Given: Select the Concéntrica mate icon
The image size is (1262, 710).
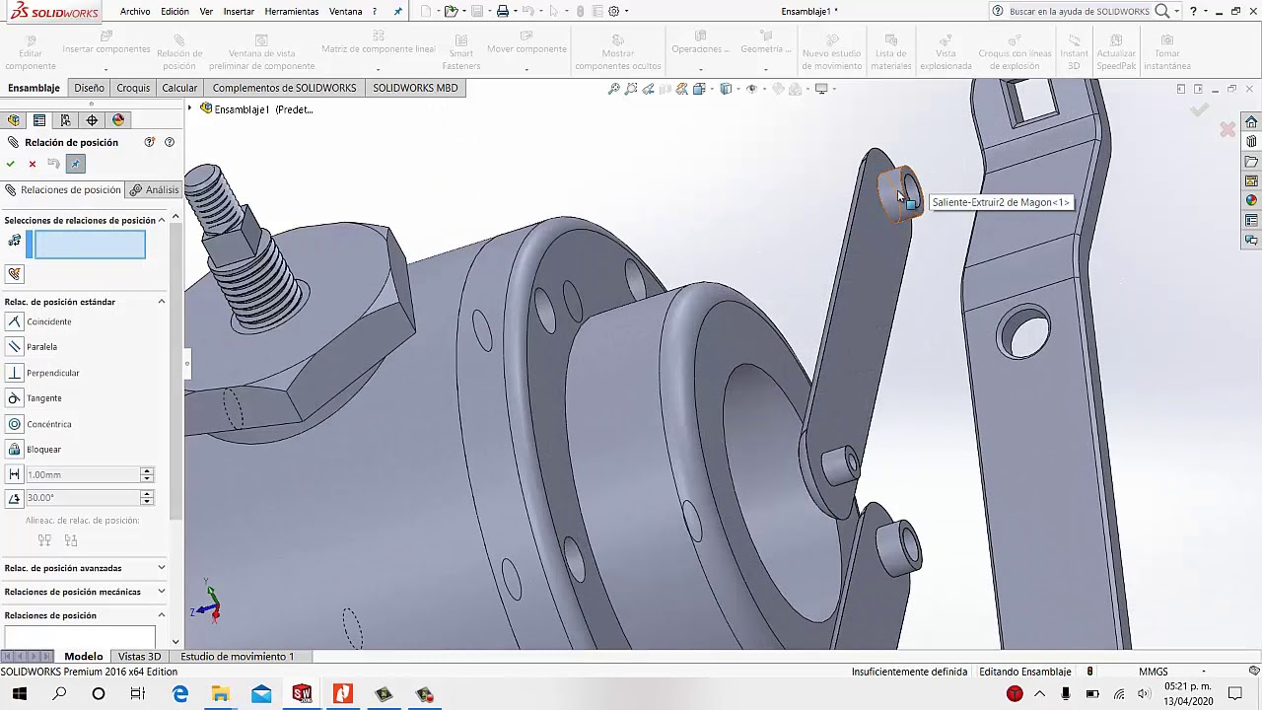Looking at the screenshot, I should (14, 424).
